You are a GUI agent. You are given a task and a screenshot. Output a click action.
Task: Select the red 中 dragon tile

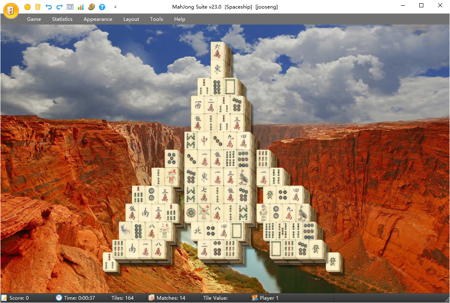(204, 140)
